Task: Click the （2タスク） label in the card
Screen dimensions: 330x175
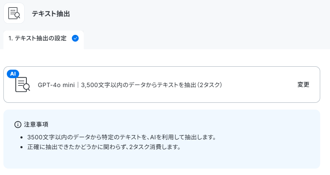Action: [x=210, y=85]
